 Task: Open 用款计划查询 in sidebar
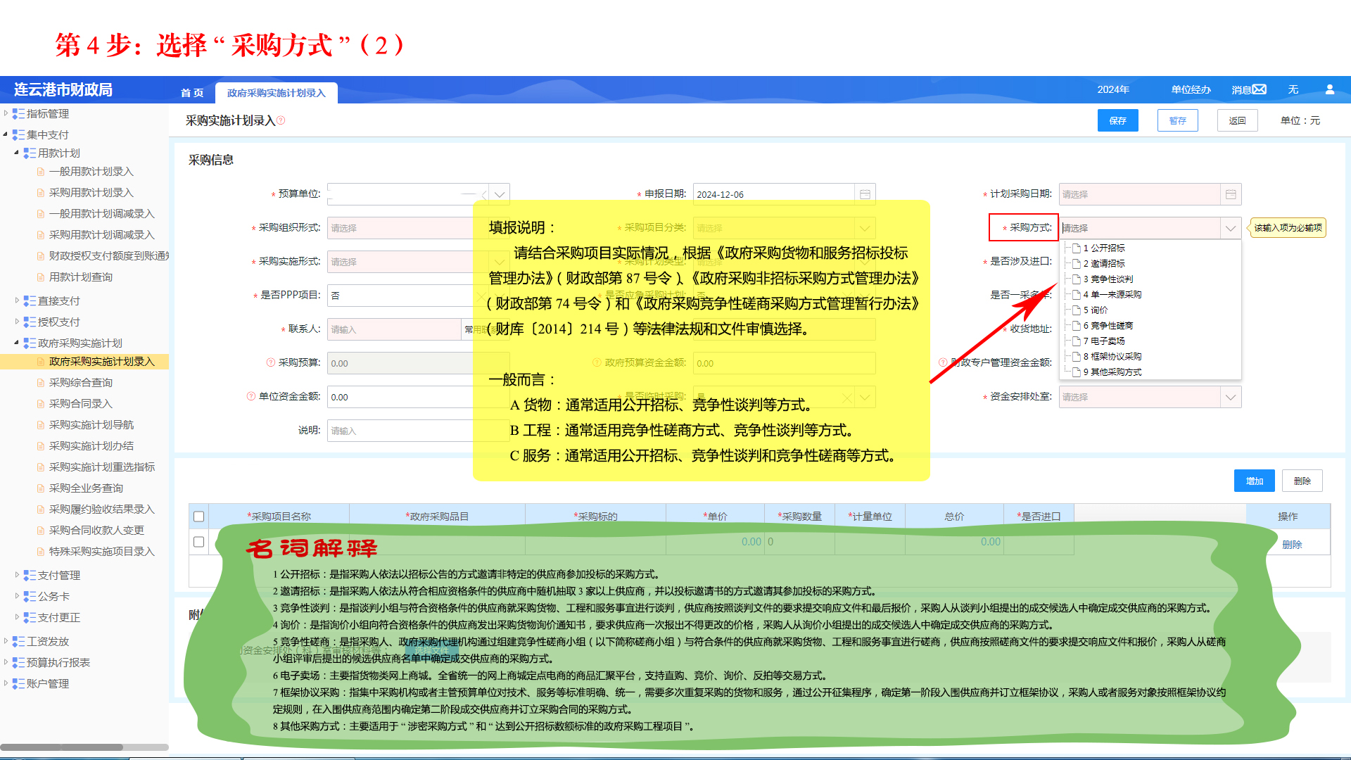pos(80,277)
